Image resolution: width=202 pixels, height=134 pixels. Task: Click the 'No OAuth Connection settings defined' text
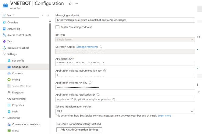79,124
